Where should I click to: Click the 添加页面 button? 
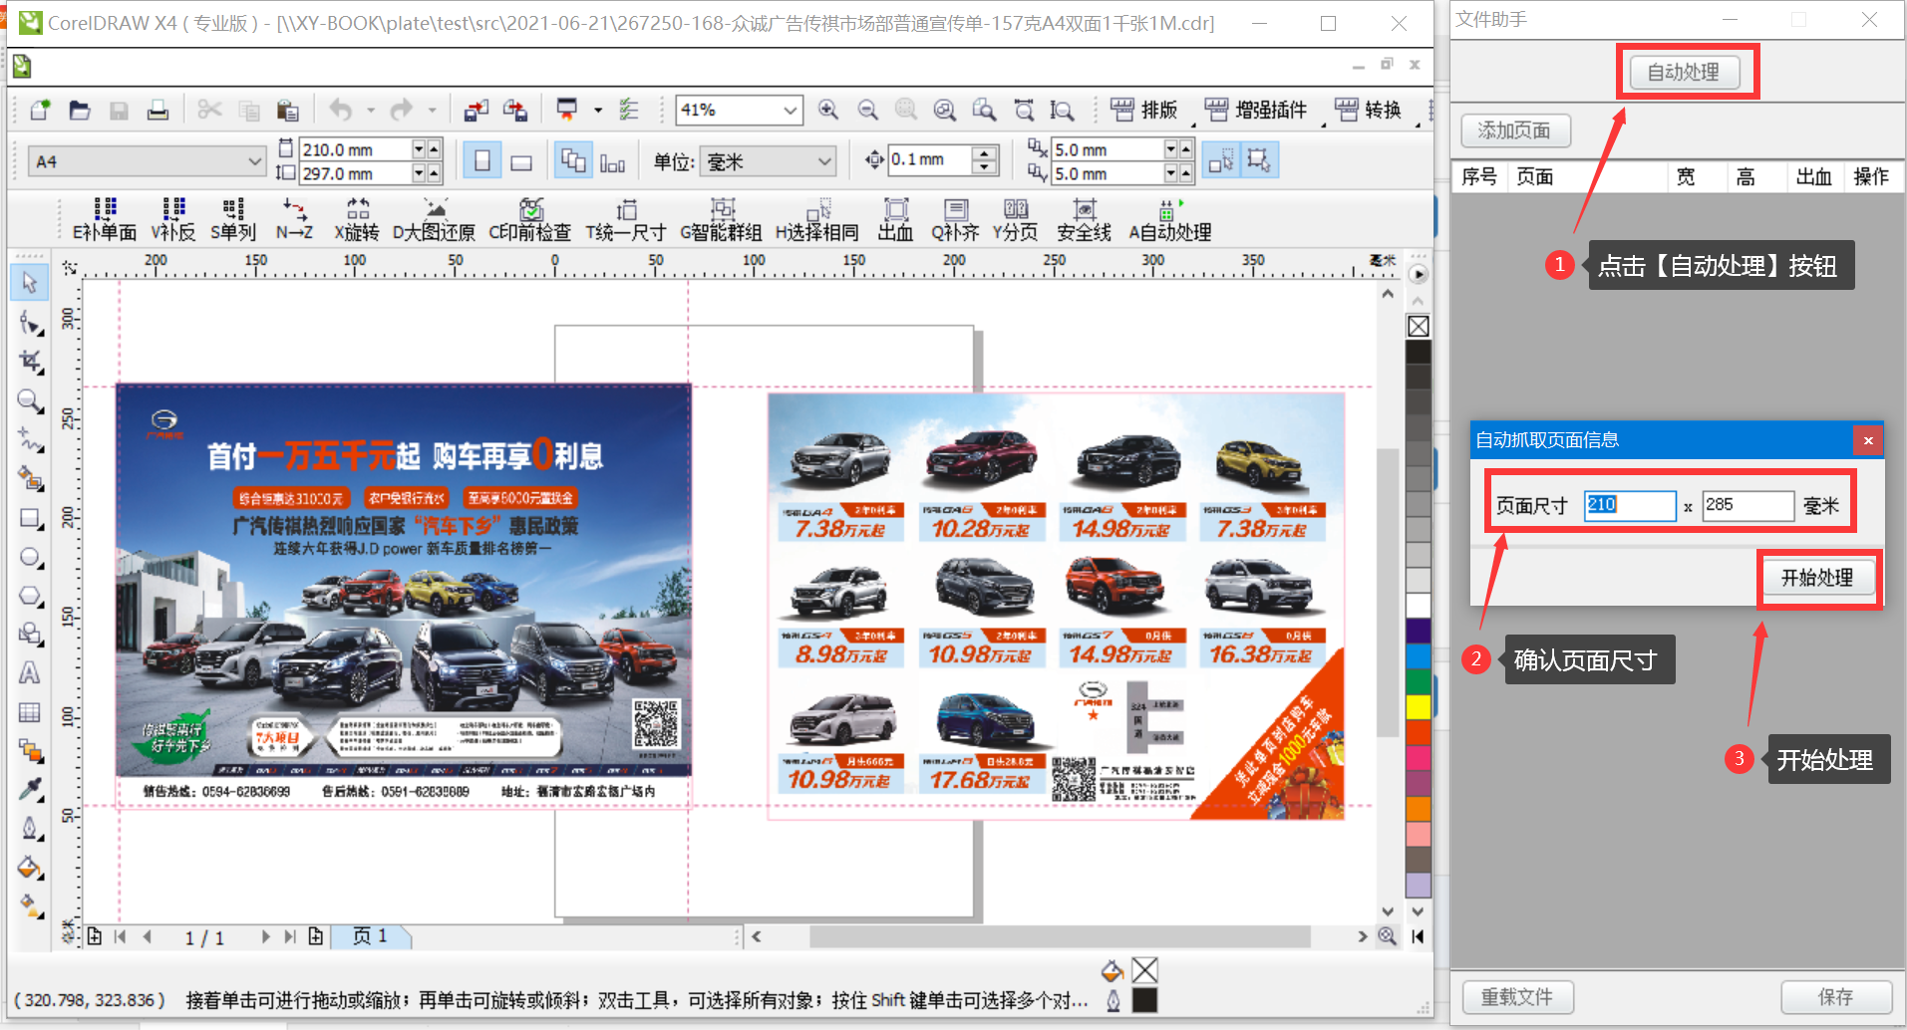click(x=1515, y=130)
